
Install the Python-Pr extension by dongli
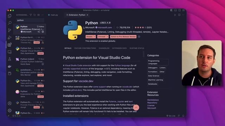(x=37, y=107)
